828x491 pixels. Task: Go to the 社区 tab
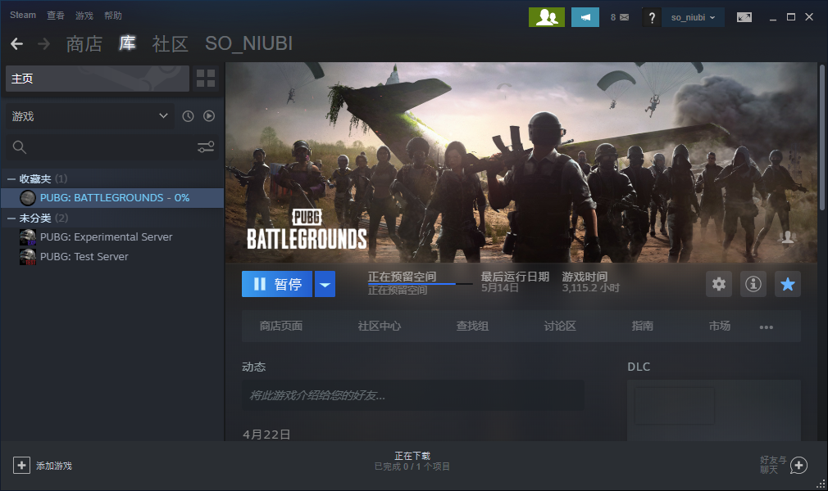[x=170, y=43]
